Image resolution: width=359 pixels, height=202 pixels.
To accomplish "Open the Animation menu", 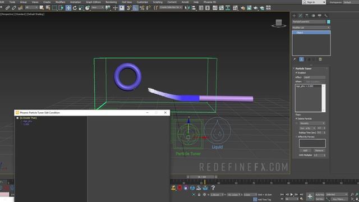I will pos(75,2).
